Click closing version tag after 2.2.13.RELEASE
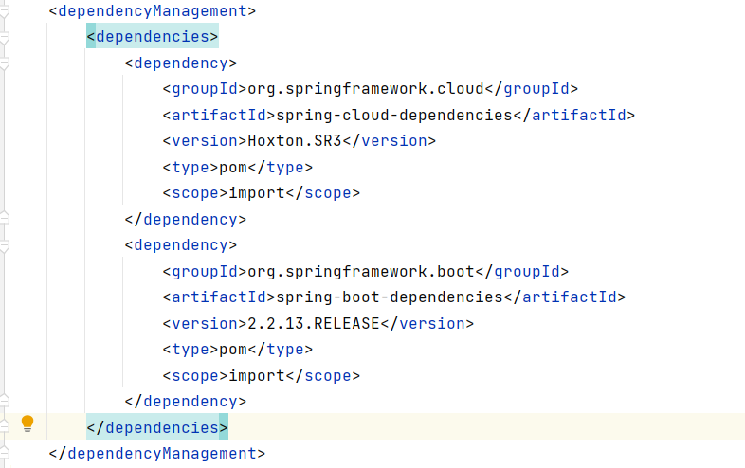Viewport: 745px width, 468px height. [x=427, y=324]
